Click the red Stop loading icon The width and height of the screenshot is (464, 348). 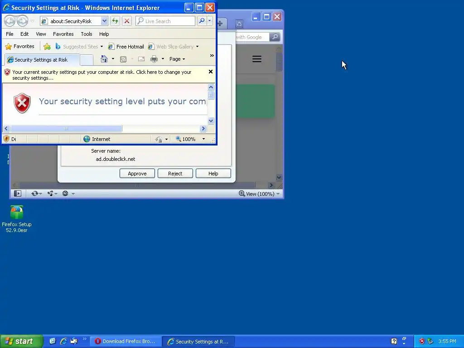[x=127, y=21]
